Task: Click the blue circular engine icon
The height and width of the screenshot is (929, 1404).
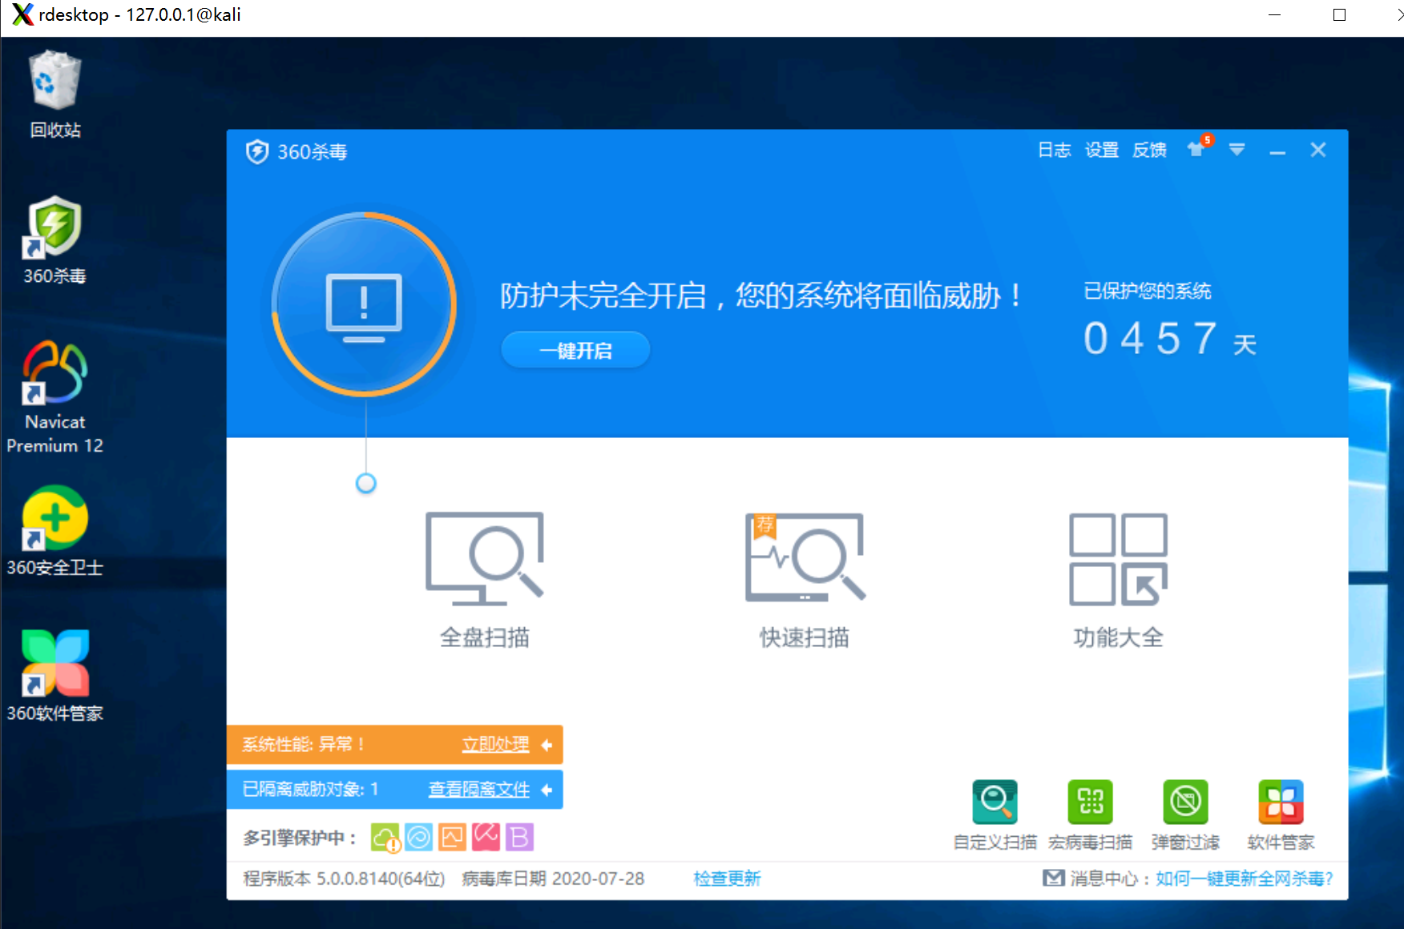Action: pos(418,838)
